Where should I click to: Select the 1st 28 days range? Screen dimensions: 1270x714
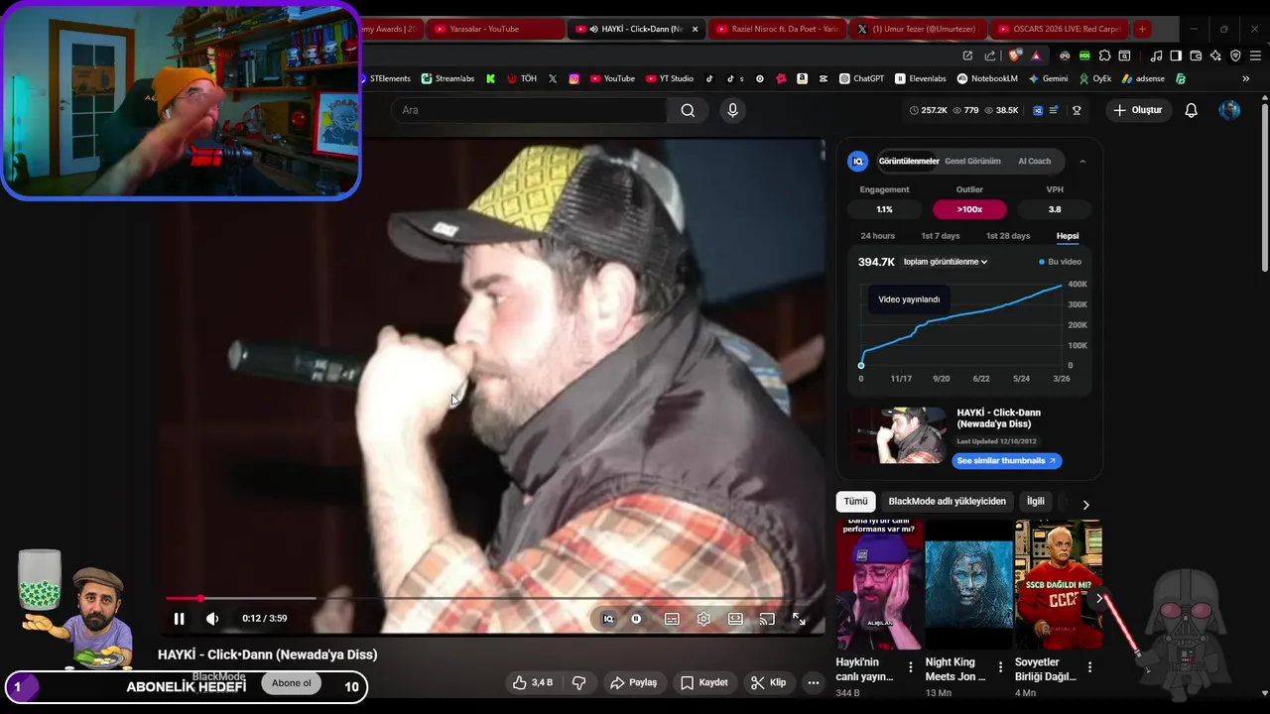click(1008, 236)
